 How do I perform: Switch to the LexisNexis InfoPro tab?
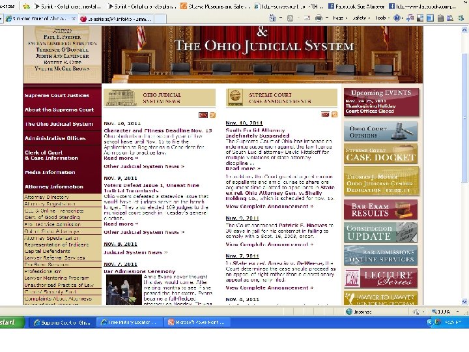tap(117, 19)
